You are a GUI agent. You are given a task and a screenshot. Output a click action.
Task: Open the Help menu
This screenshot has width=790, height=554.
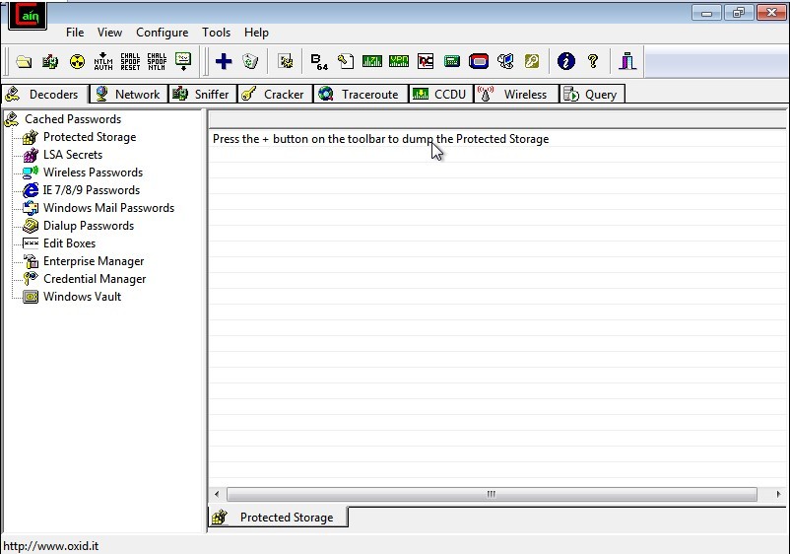tap(256, 33)
